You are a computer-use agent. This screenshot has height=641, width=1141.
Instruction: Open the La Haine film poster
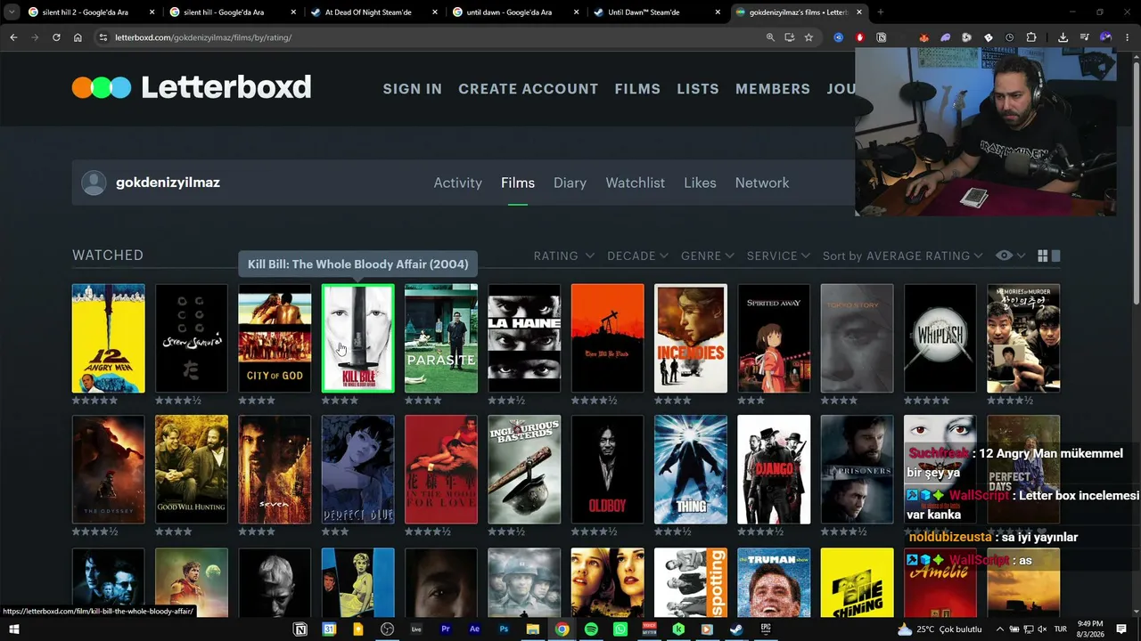[524, 338]
